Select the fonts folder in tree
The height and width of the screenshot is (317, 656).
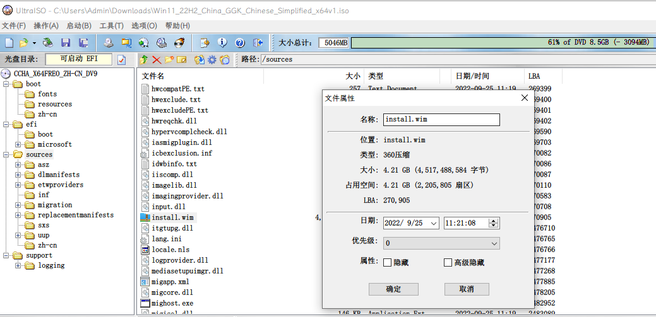point(47,94)
